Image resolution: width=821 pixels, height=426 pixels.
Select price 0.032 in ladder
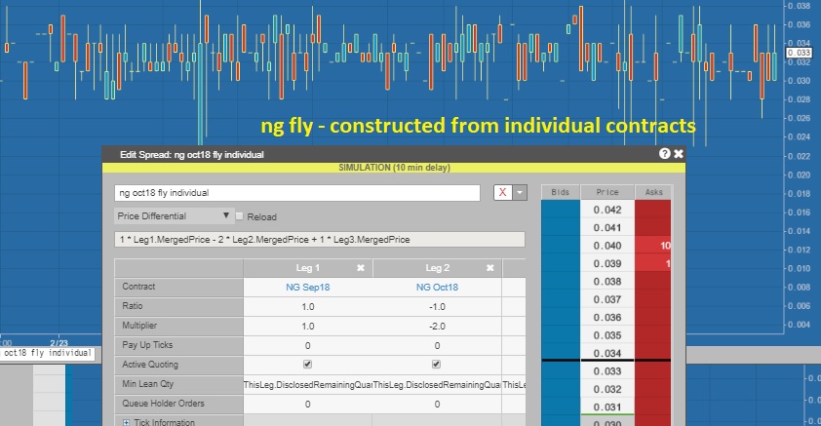coord(607,389)
